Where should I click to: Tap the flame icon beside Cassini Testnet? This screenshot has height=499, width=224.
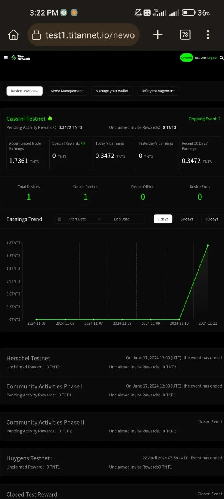(50, 119)
